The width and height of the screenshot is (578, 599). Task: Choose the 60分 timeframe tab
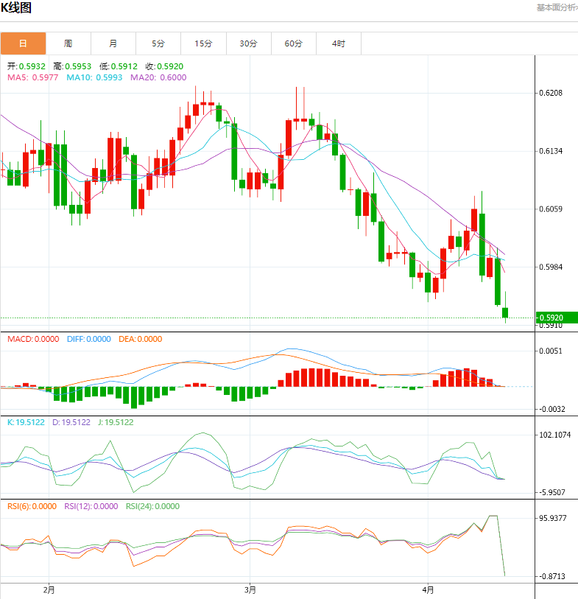point(293,44)
